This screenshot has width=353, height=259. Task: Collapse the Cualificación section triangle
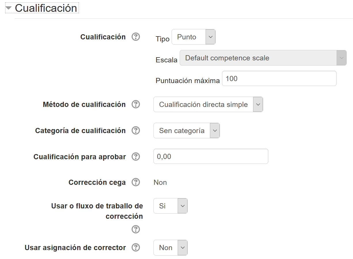9,8
